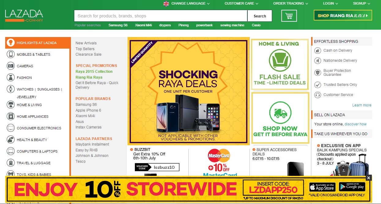Click the Mobiles & Tablets phone icon
The height and width of the screenshot is (204, 381).
click(11, 54)
